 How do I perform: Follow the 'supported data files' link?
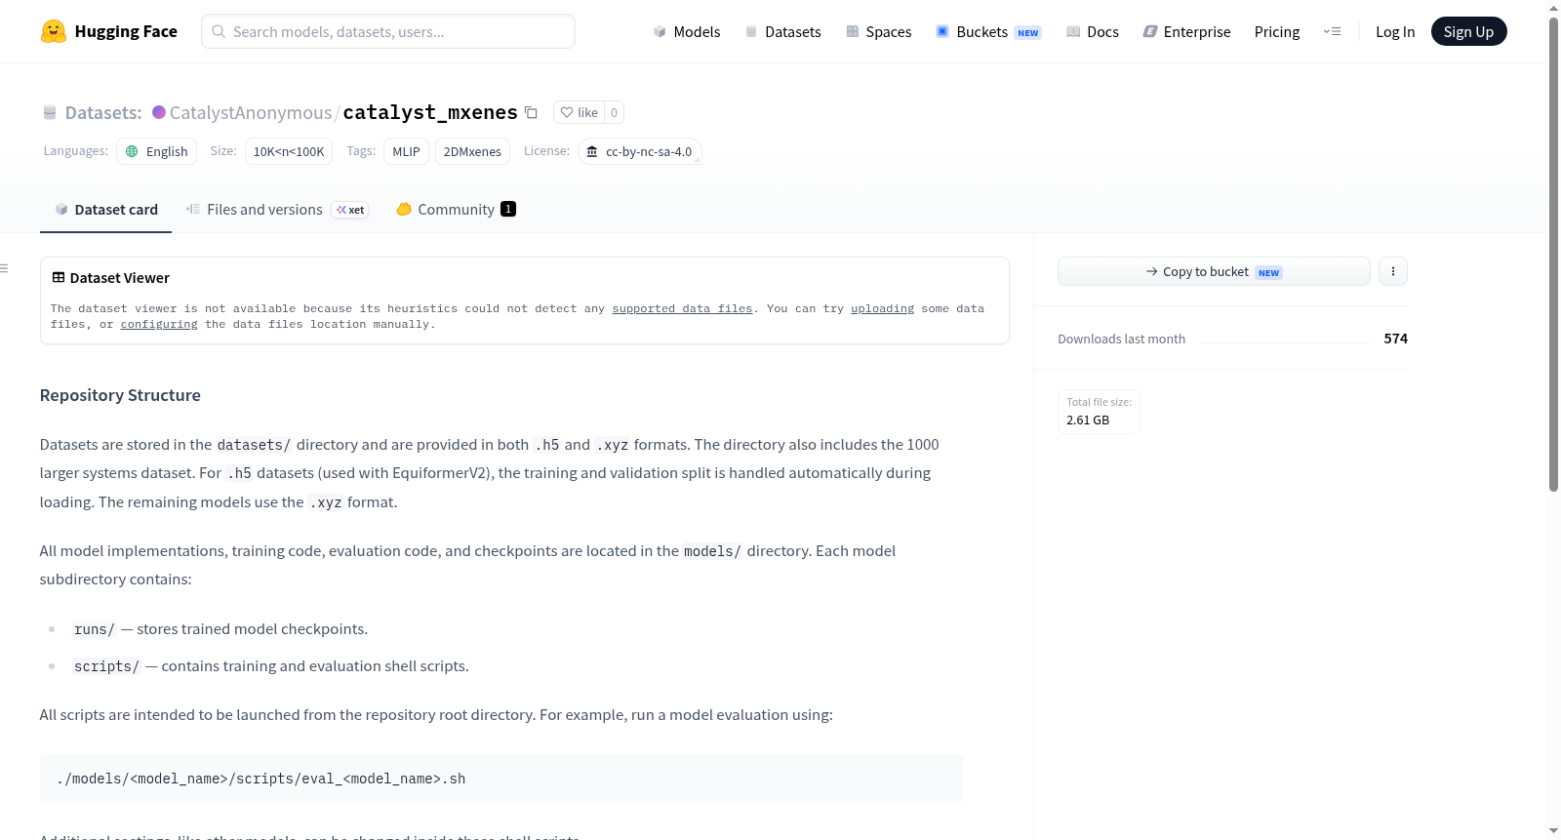682,308
